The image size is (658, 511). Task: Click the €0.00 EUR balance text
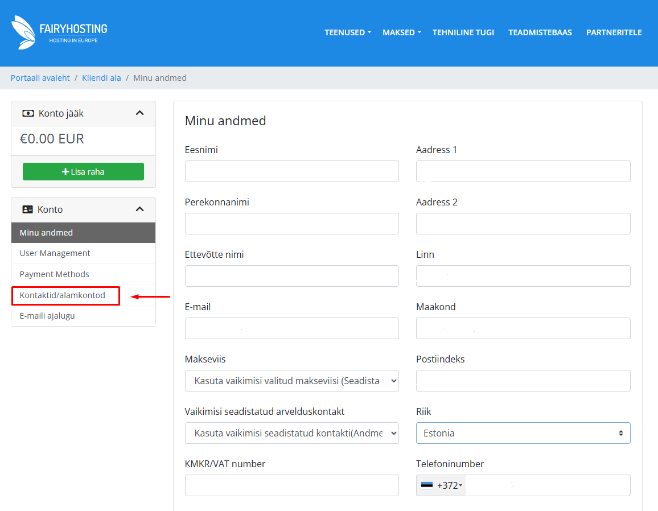click(52, 139)
